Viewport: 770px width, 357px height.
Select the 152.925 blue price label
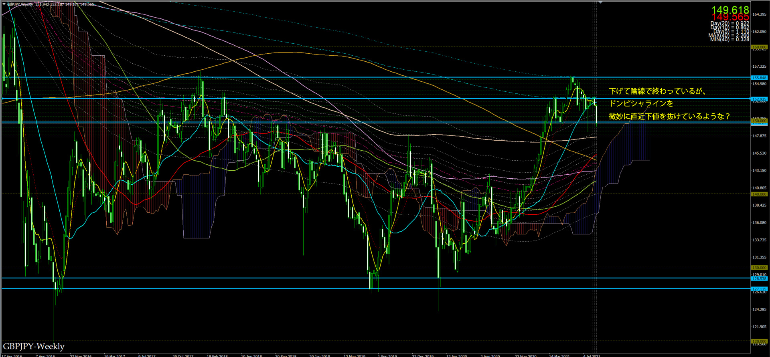pos(759,99)
